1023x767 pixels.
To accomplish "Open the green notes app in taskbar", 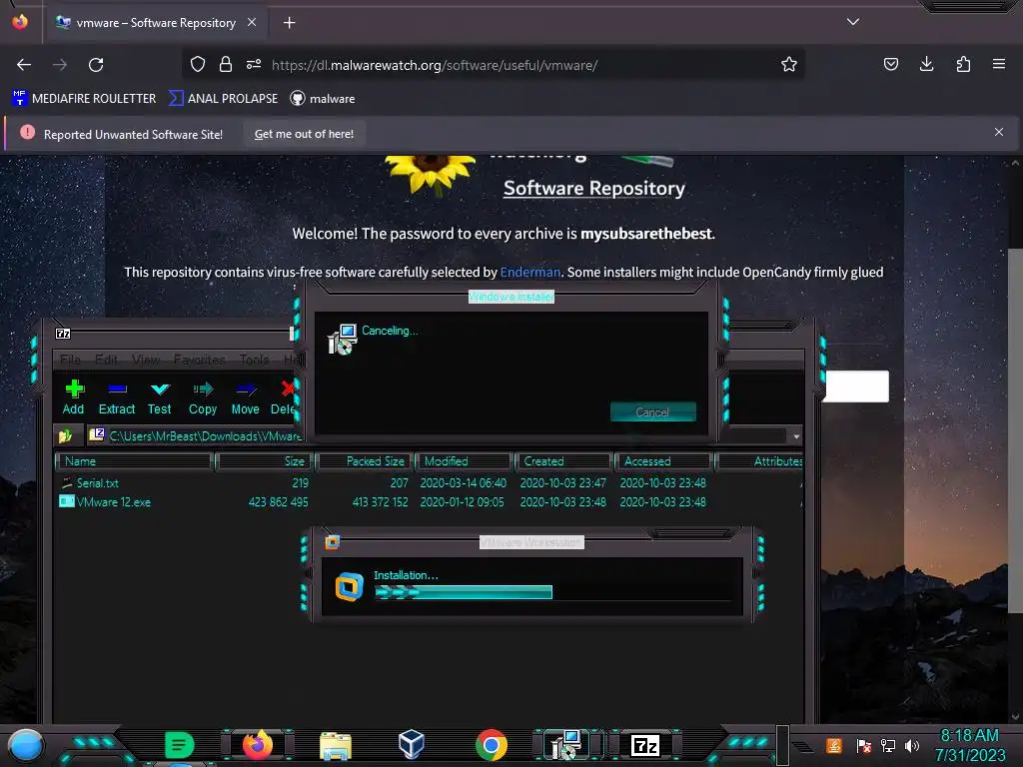I will pos(179,745).
